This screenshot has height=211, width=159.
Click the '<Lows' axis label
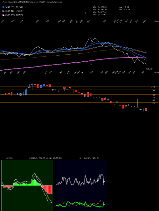[156, 72]
